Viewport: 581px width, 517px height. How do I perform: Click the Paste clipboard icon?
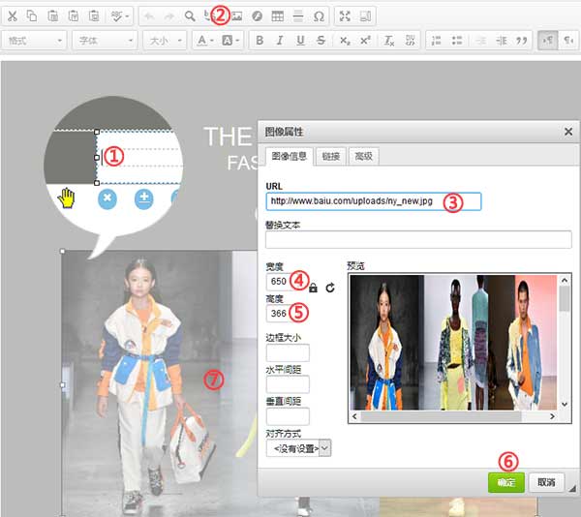pyautogui.click(x=52, y=15)
